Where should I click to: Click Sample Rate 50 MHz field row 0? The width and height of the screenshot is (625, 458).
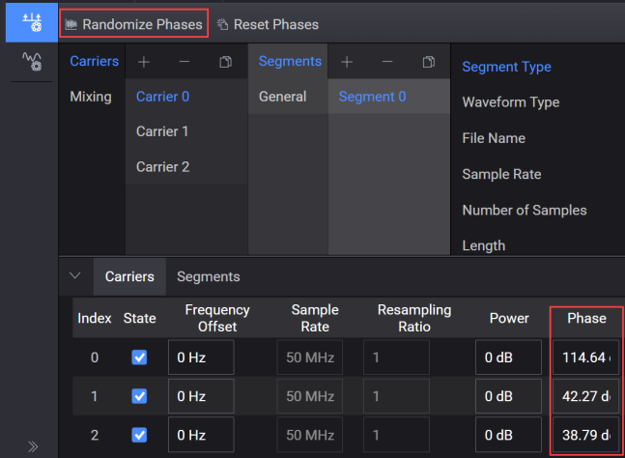point(310,358)
